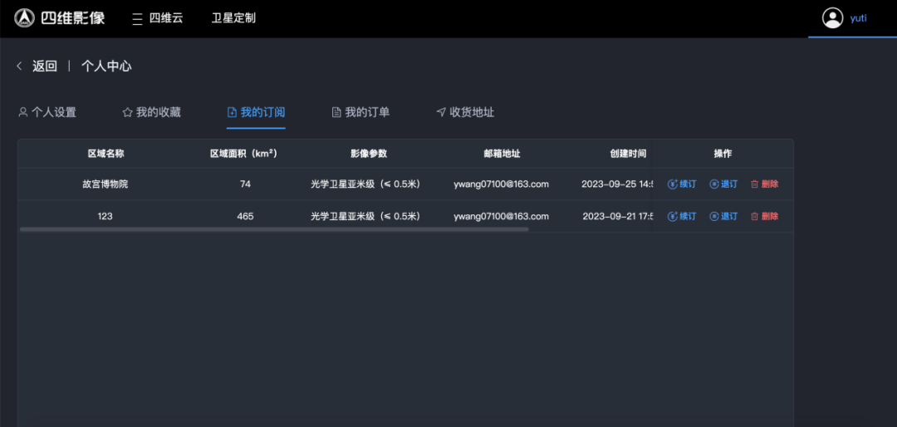Click the 2023-09-21 creation time cell
The width and height of the screenshot is (897, 427).
(618, 216)
